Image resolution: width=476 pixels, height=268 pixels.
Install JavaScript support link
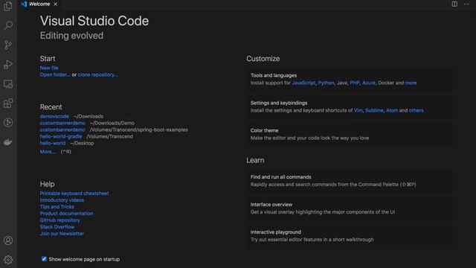303,83
